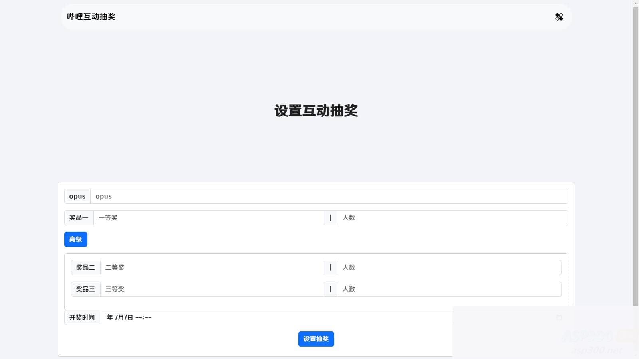Select the time segment in 开奖时间 field
Viewport: 639px width, 359px height.
143,317
